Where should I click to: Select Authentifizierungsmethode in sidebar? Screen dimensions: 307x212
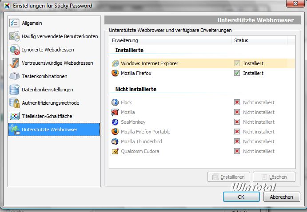point(54,103)
